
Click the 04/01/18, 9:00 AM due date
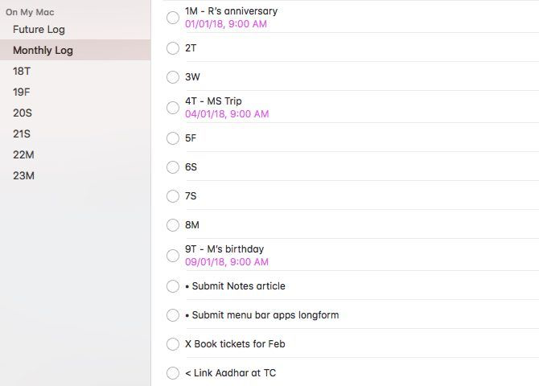point(227,114)
